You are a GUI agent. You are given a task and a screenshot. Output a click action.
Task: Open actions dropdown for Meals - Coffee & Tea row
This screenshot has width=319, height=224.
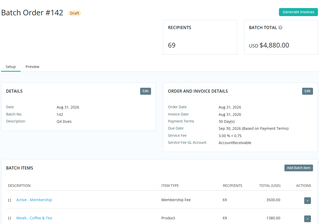pyautogui.click(x=308, y=219)
